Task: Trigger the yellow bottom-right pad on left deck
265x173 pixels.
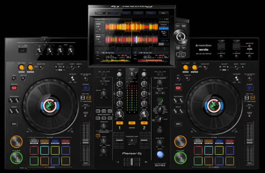Action: point(66,161)
